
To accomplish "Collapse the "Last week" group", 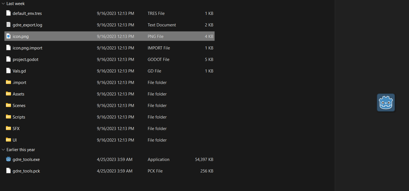I will tap(3, 4).
